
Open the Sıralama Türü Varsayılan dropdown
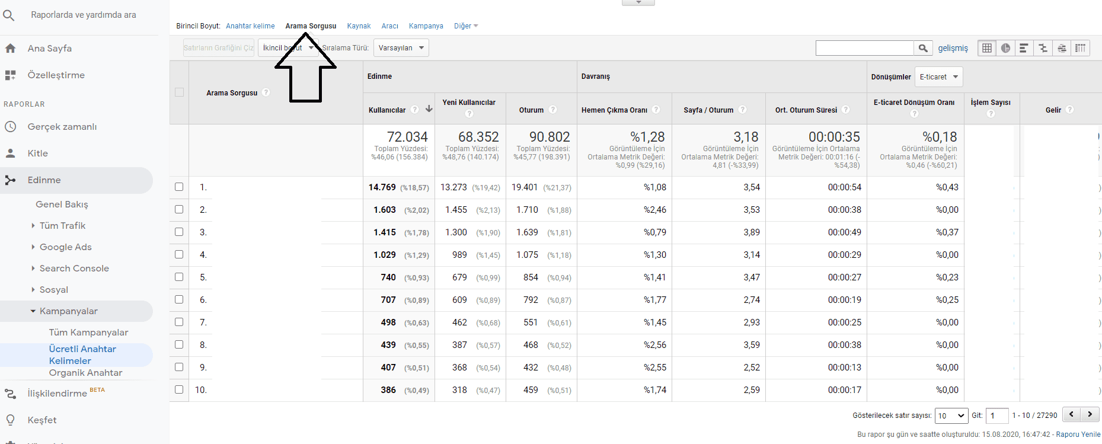[x=401, y=48]
